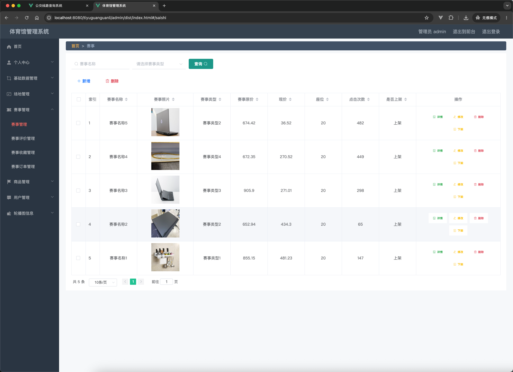Click 修改 for 赛事名称4
This screenshot has height=372, width=513.
pyautogui.click(x=458, y=151)
